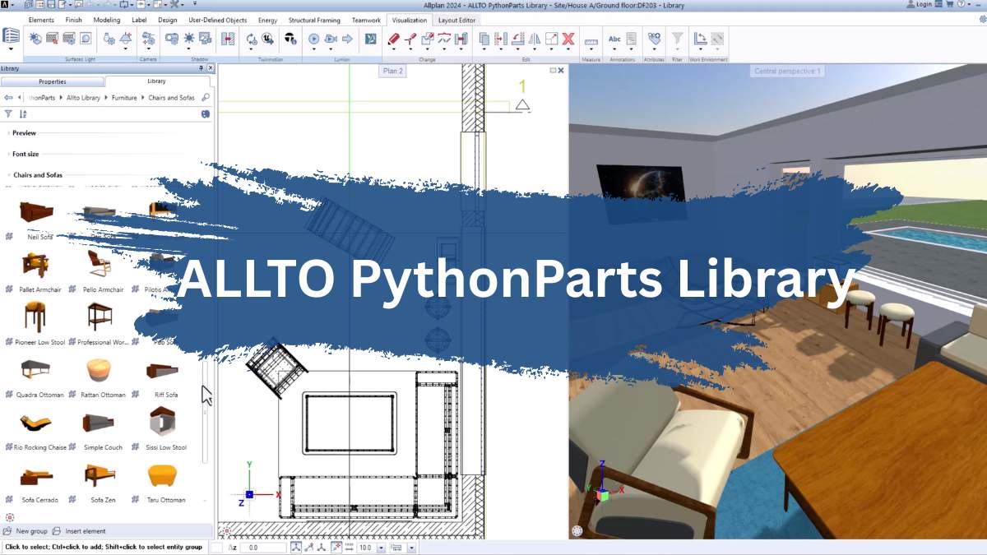Click the filter icon below the library breadcrumb
Image resolution: width=987 pixels, height=555 pixels.
point(7,113)
